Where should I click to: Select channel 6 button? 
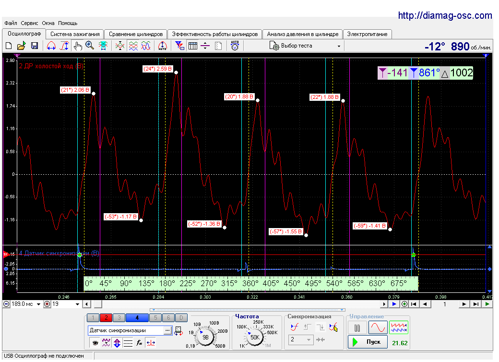point(168,317)
